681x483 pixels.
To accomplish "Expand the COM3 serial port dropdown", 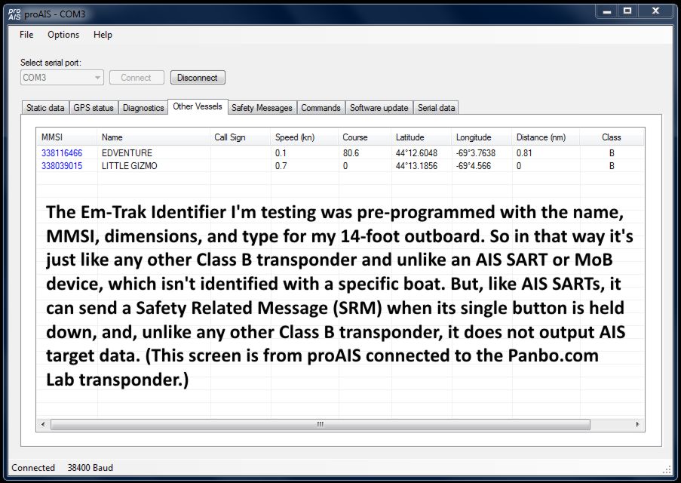I will (x=98, y=78).
